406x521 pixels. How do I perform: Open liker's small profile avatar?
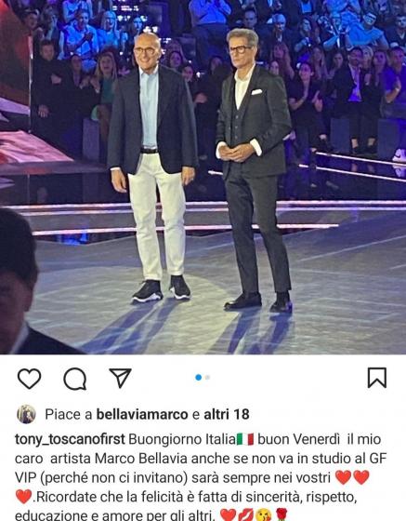(x=26, y=414)
